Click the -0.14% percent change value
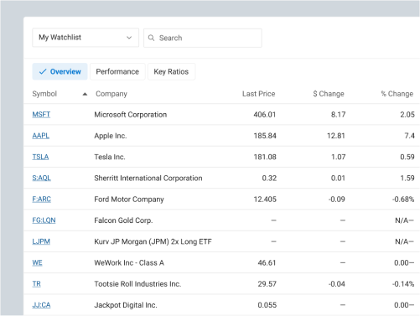Screen dimensions: 420x316 [x=403, y=284]
